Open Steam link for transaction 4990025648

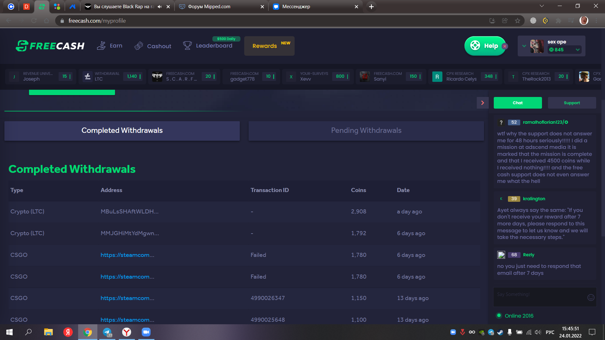tap(127, 320)
